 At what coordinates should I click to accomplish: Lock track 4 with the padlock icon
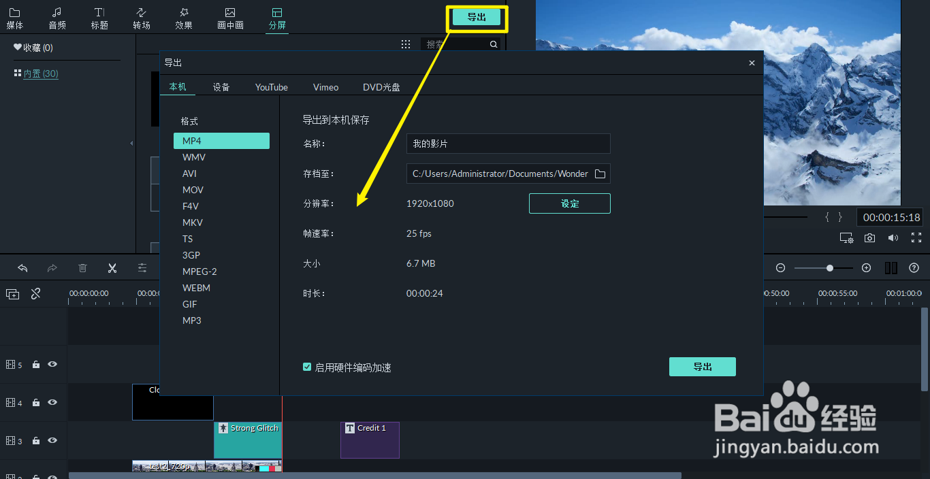click(35, 402)
